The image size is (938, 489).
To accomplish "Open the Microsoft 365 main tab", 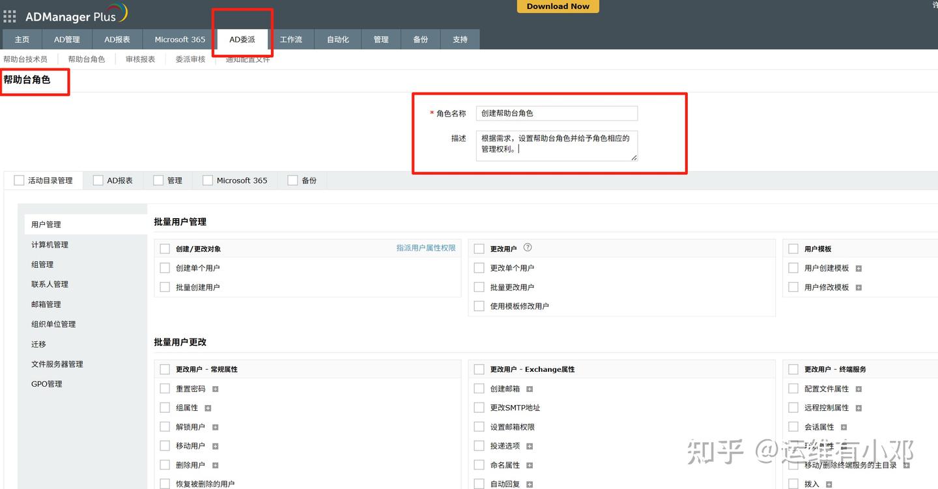I will pos(180,39).
